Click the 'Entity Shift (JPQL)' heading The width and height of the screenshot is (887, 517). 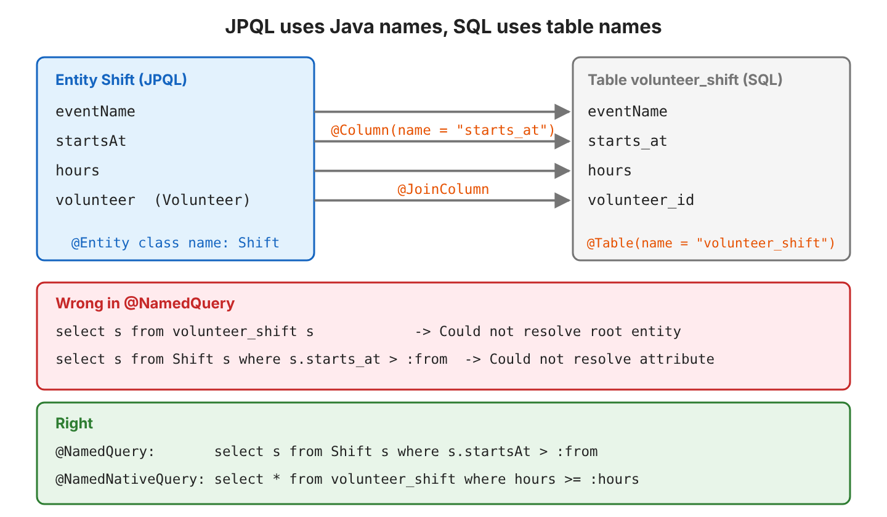(121, 80)
